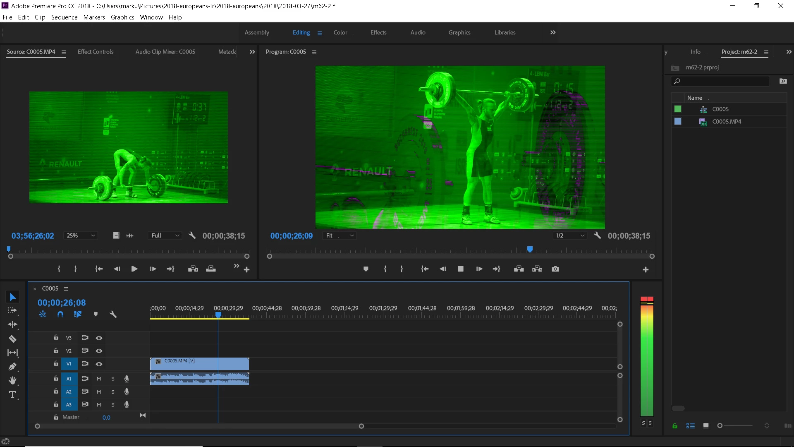794x447 pixels.
Task: Open the Program monitor Fit zoom dropdown
Action: pyautogui.click(x=340, y=236)
